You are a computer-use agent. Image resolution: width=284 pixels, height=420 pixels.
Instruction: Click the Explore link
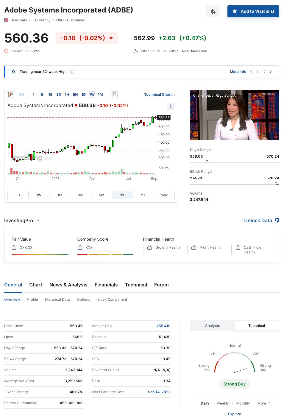[x=235, y=414]
